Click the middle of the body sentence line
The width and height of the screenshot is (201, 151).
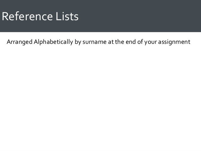click(x=99, y=42)
